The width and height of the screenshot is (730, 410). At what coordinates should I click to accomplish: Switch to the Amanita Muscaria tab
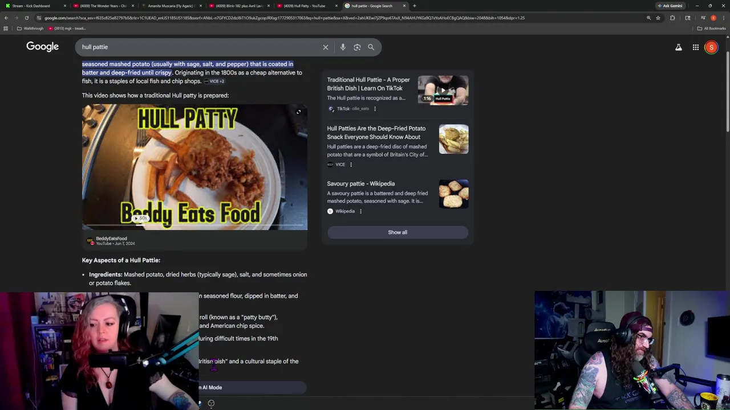click(x=171, y=6)
